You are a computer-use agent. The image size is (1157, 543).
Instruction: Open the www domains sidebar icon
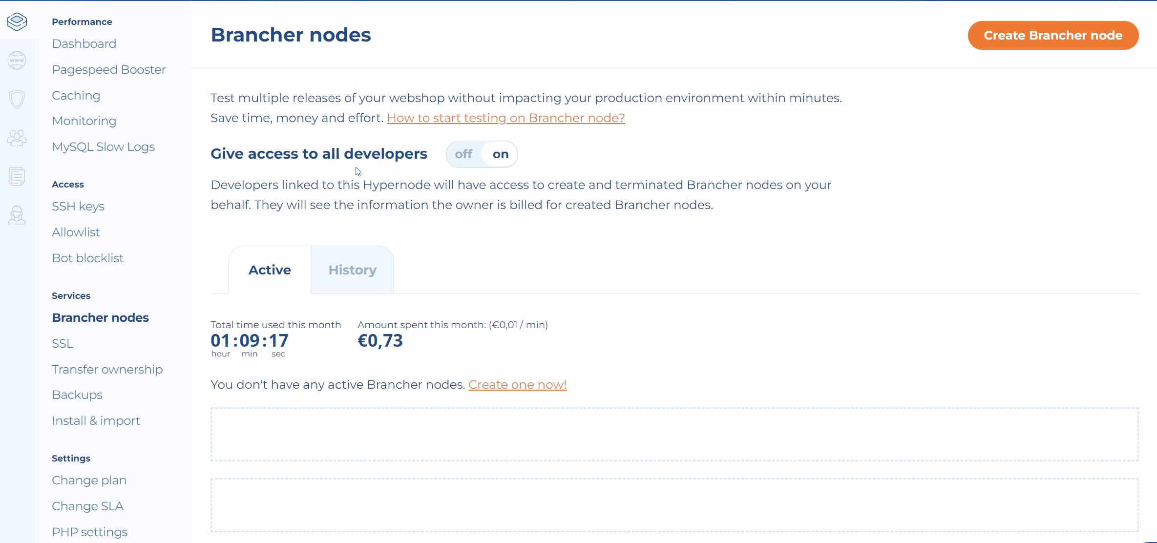[x=17, y=61]
